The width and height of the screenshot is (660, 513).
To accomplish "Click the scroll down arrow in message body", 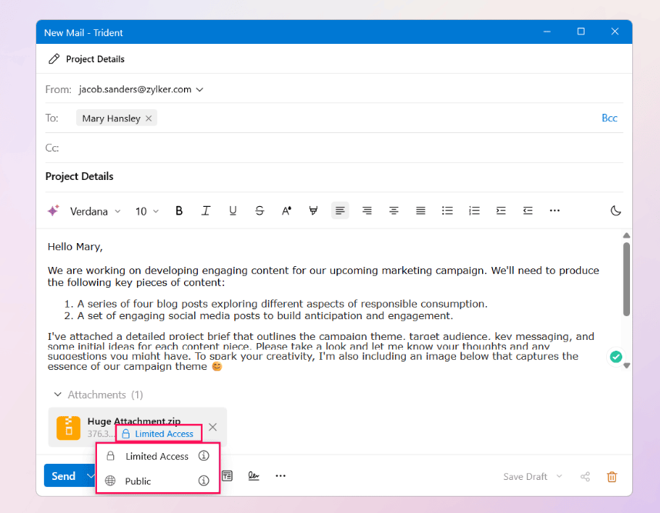I will coord(626,366).
